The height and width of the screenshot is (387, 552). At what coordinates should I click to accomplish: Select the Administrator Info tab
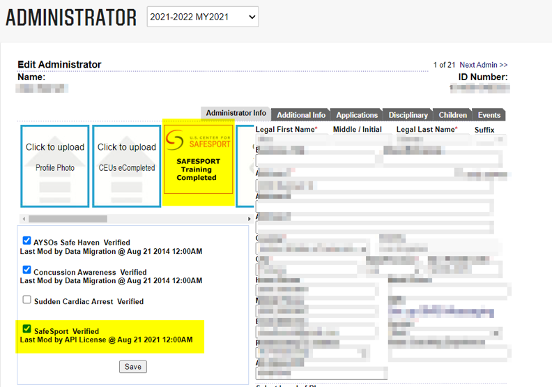point(236,113)
